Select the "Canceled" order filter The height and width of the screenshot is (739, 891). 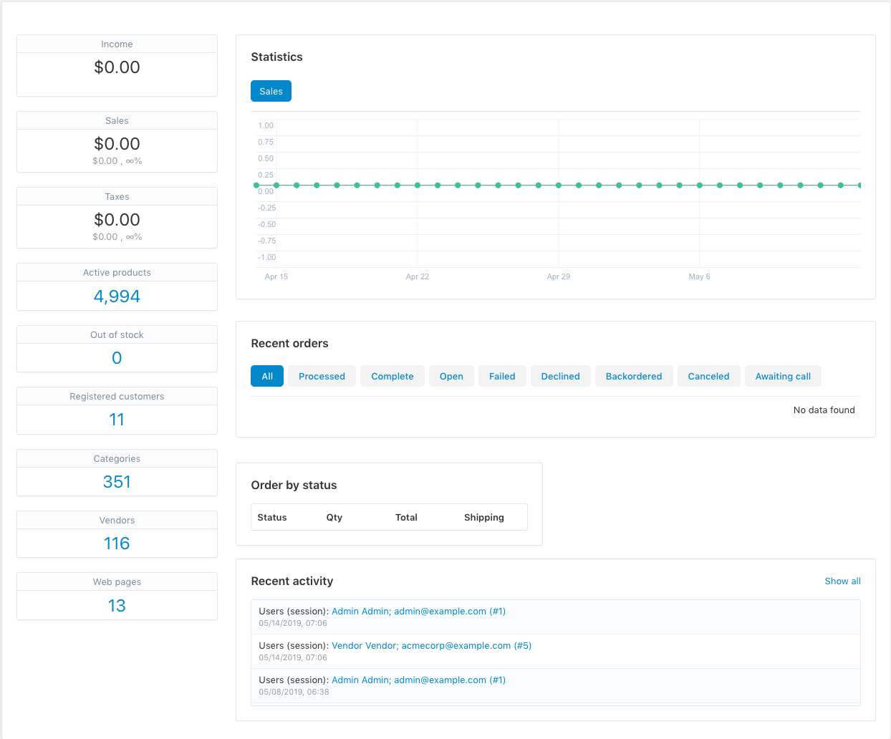tap(708, 375)
